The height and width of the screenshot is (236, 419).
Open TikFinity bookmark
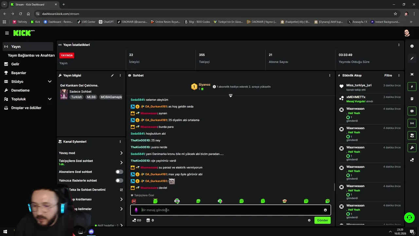point(20,22)
